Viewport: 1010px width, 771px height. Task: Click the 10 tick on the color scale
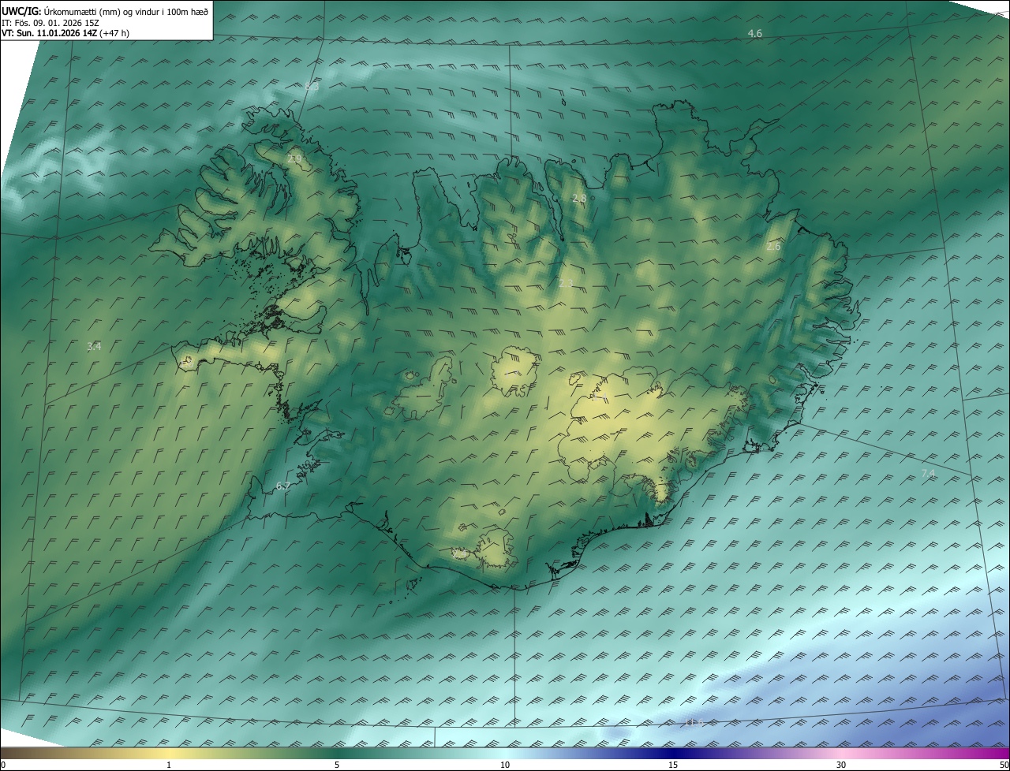pos(505,765)
